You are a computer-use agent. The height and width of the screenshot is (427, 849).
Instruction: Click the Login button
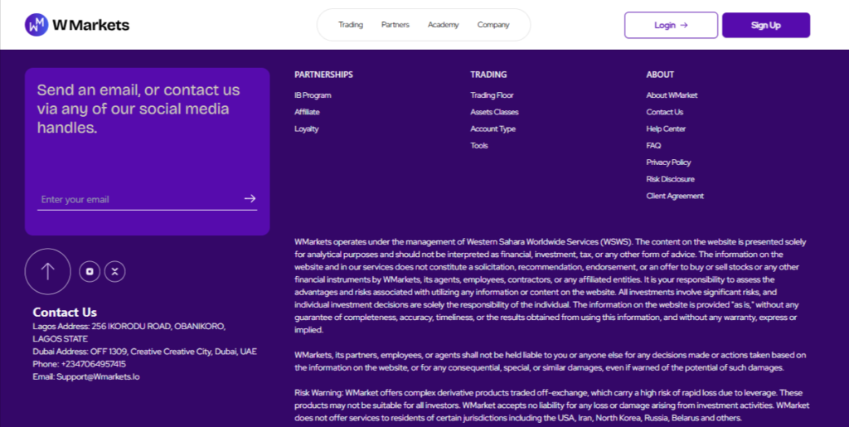point(671,25)
